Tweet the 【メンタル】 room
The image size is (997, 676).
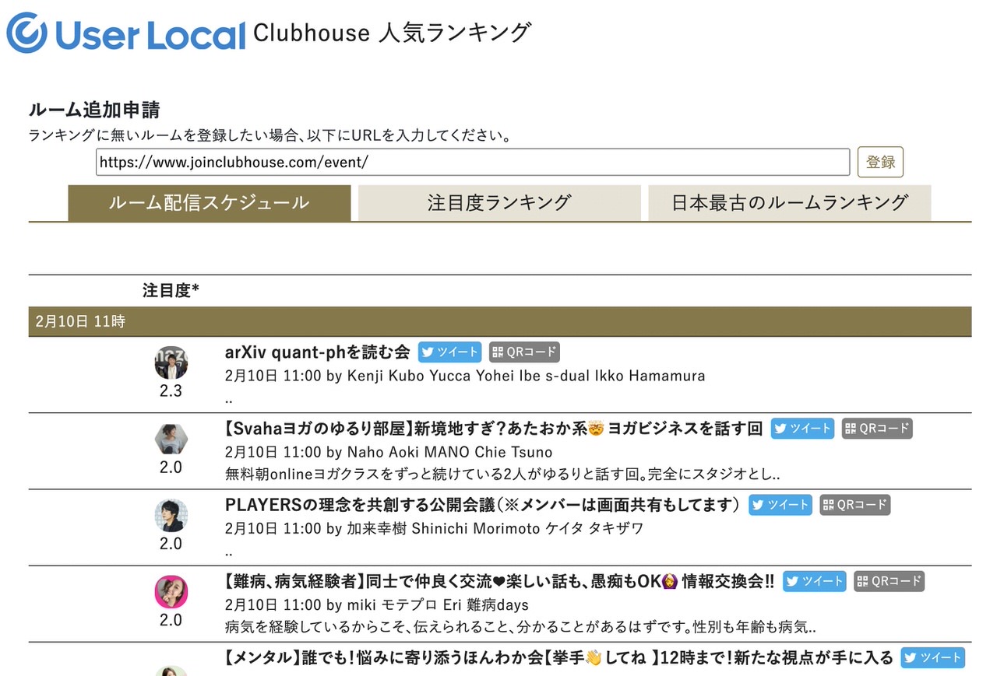coord(933,657)
